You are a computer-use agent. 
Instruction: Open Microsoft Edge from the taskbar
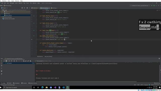[x=43, y=87]
